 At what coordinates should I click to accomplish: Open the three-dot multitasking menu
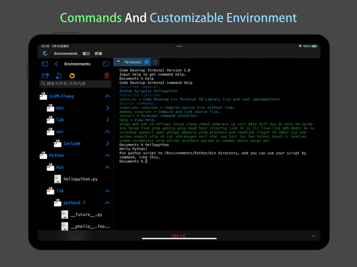[179, 47]
